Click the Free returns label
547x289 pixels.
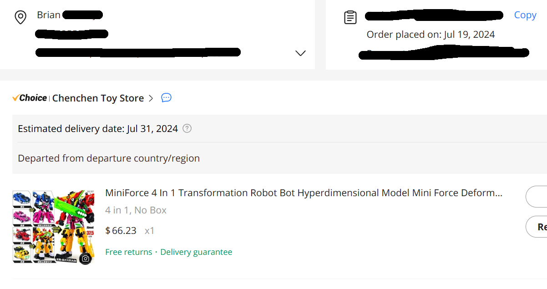click(129, 252)
